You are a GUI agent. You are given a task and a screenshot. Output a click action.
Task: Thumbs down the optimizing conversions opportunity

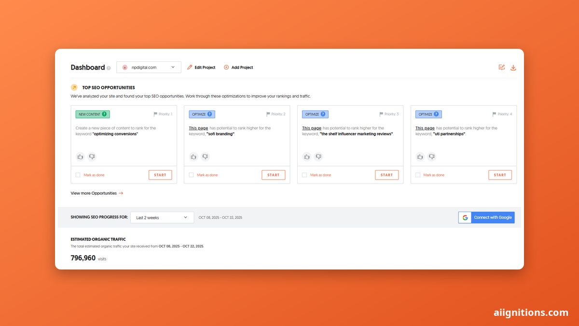(92, 156)
